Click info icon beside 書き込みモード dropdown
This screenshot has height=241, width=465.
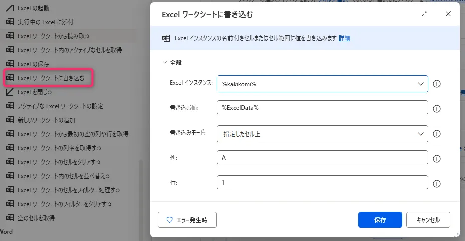coord(436,134)
